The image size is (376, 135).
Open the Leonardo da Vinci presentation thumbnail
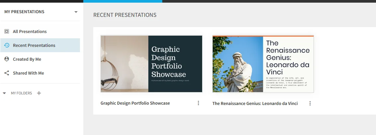263,64
